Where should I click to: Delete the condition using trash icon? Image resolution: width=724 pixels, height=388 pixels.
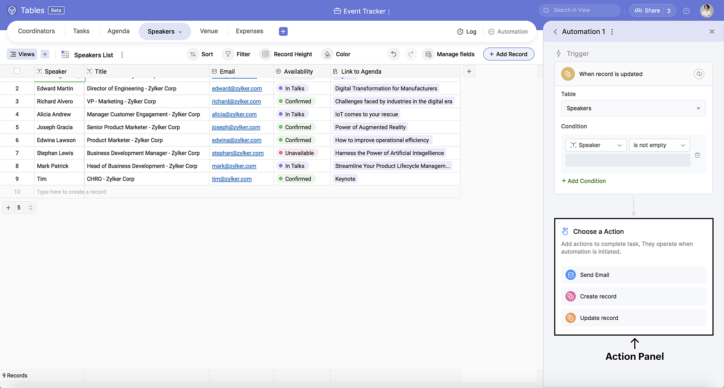[697, 155]
